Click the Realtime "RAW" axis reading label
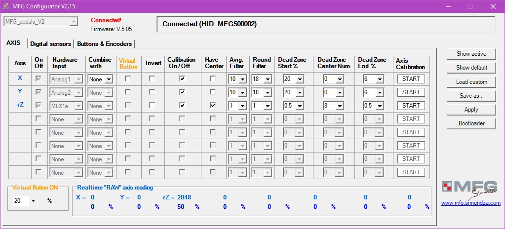 115,188
